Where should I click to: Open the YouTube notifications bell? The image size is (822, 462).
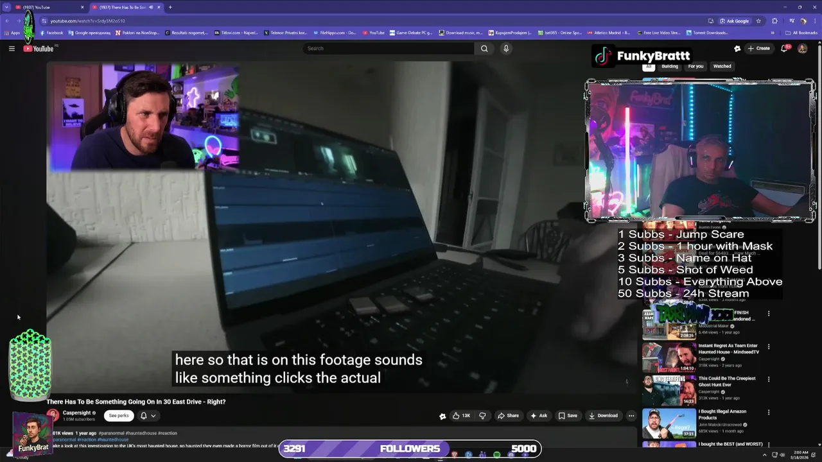[784, 48]
